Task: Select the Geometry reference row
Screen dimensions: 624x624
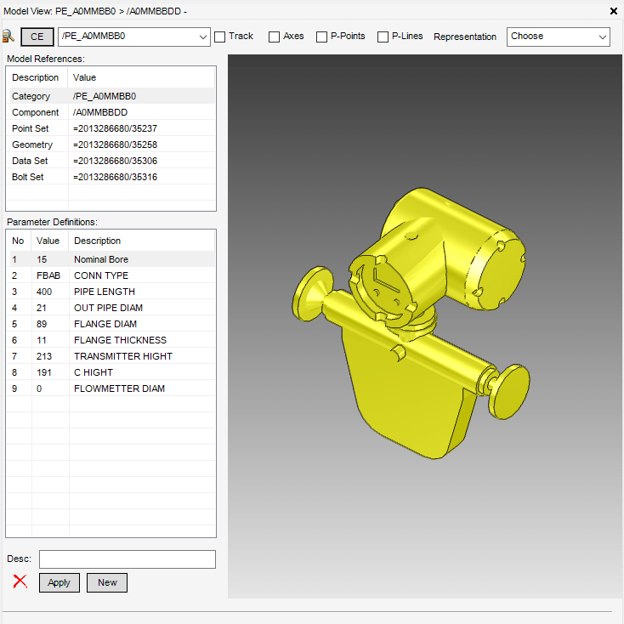Action: click(x=111, y=145)
